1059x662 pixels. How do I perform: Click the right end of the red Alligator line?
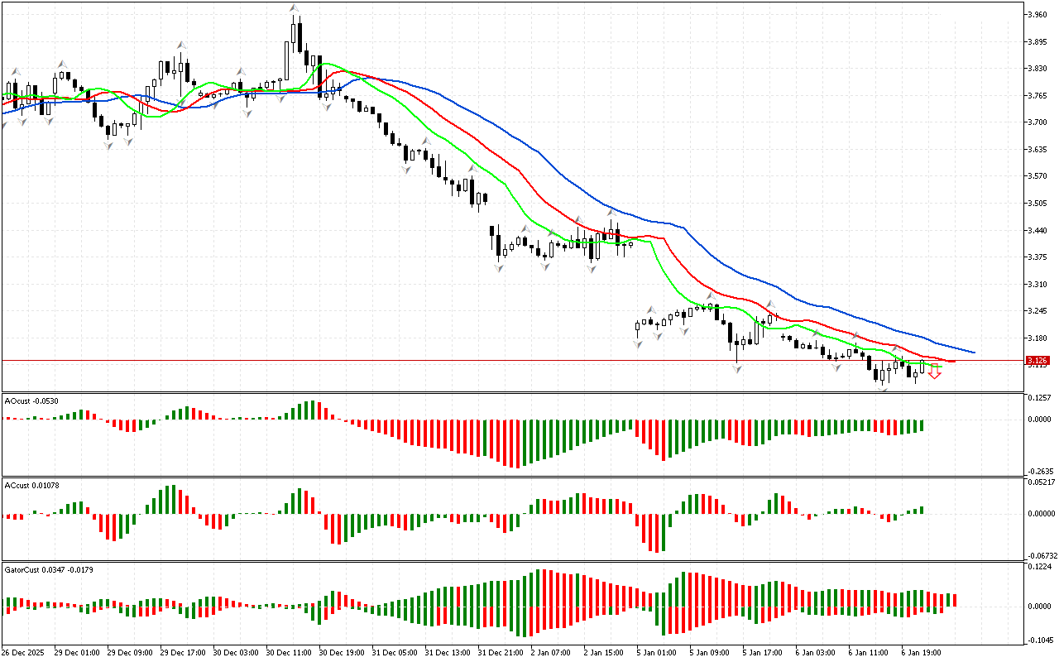pyautogui.click(x=954, y=361)
